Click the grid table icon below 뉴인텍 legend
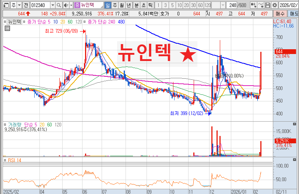This screenshot has width=299, height=194. point(7,29)
